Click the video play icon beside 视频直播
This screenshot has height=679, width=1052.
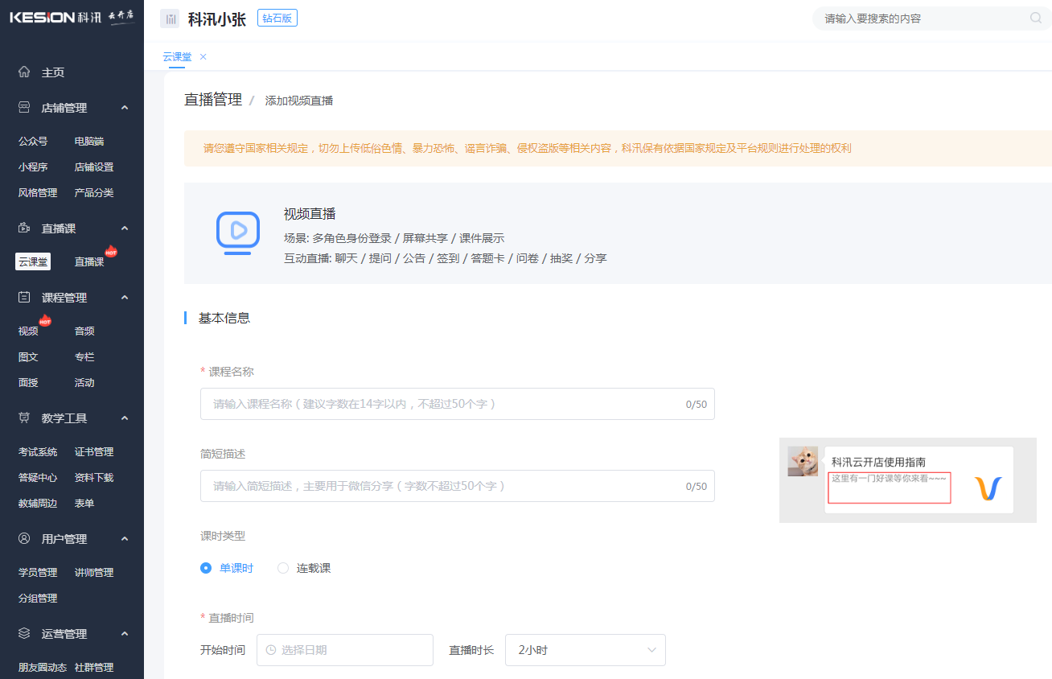[x=236, y=233]
